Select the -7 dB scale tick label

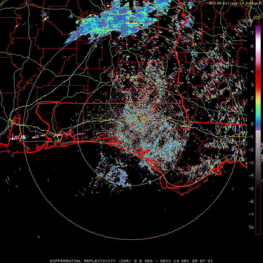click(x=251, y=214)
